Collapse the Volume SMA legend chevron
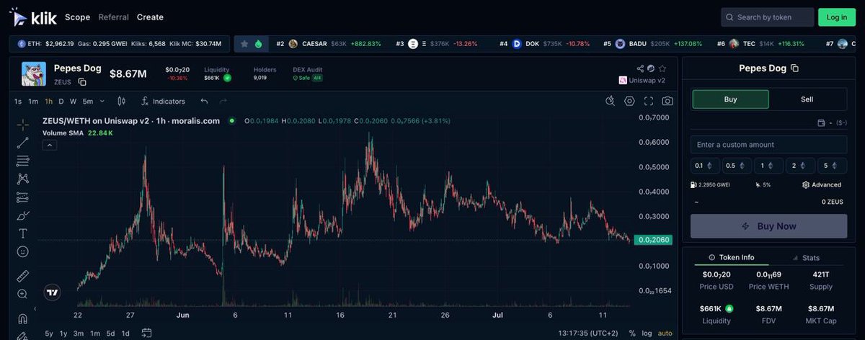 click(50, 145)
